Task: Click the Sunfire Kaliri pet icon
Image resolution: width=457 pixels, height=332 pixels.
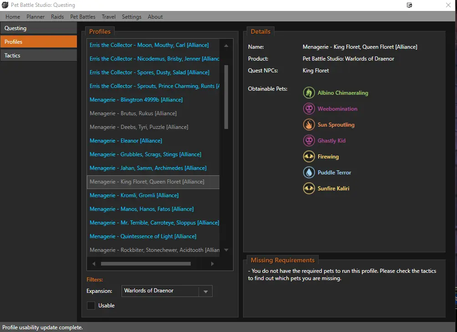Action: [x=309, y=188]
